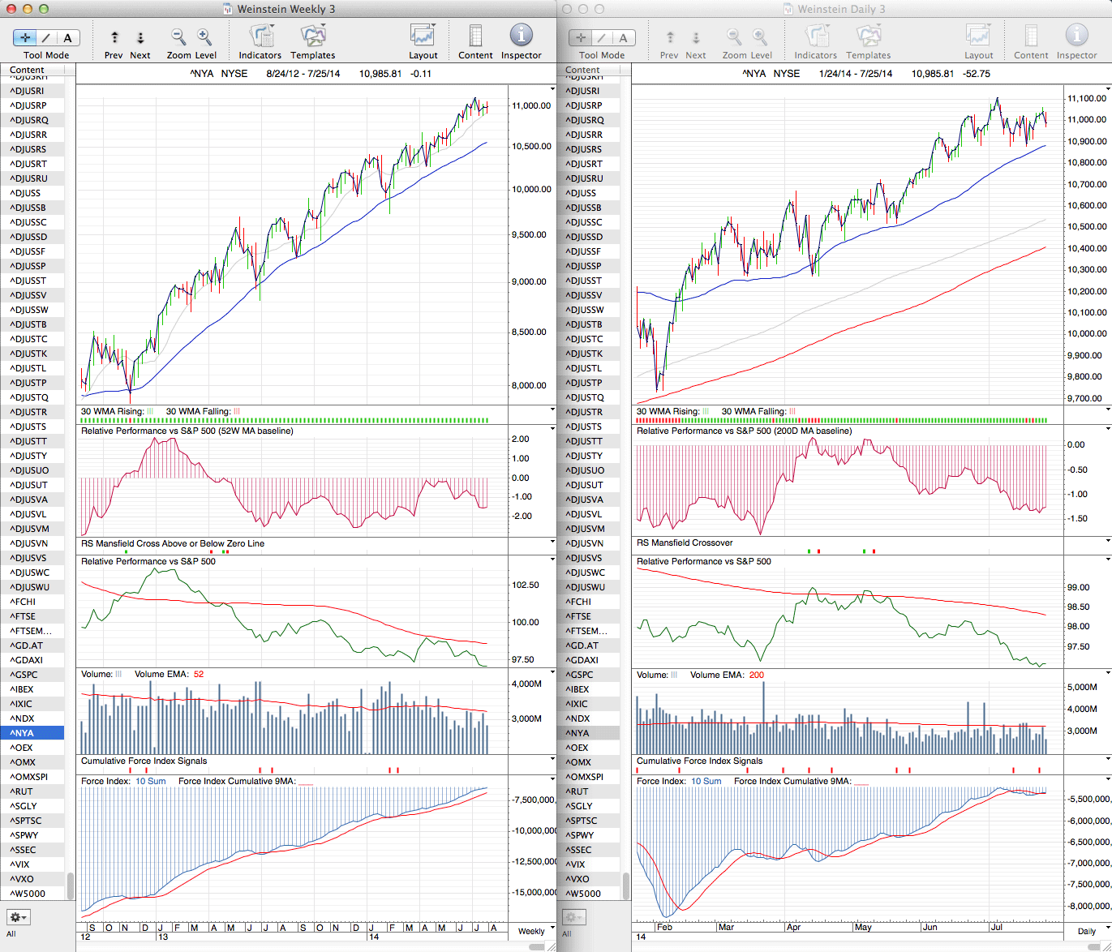Viewport: 1112px width, 952px height.
Task: Zoom out using the minus magnifier
Action: point(178,36)
